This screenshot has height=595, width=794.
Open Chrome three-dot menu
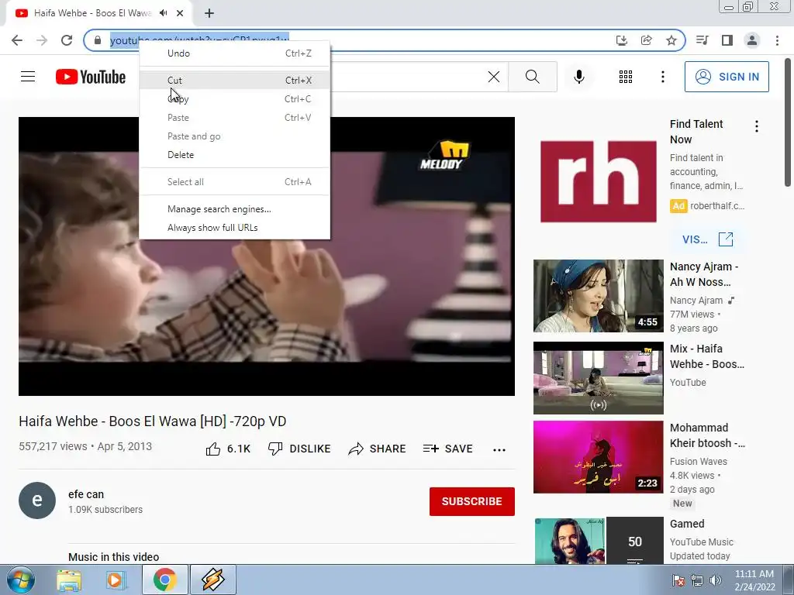tap(777, 40)
